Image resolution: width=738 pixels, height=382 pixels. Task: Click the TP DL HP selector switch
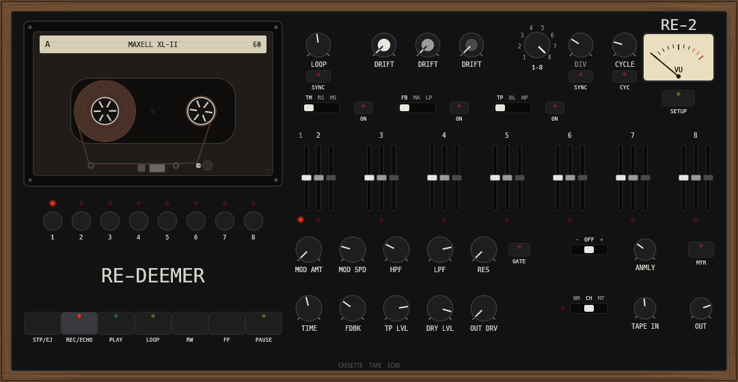click(x=512, y=108)
